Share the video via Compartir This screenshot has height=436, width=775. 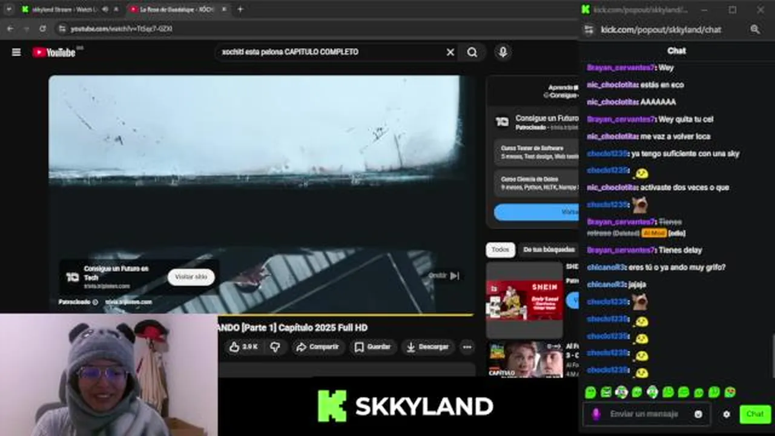318,347
